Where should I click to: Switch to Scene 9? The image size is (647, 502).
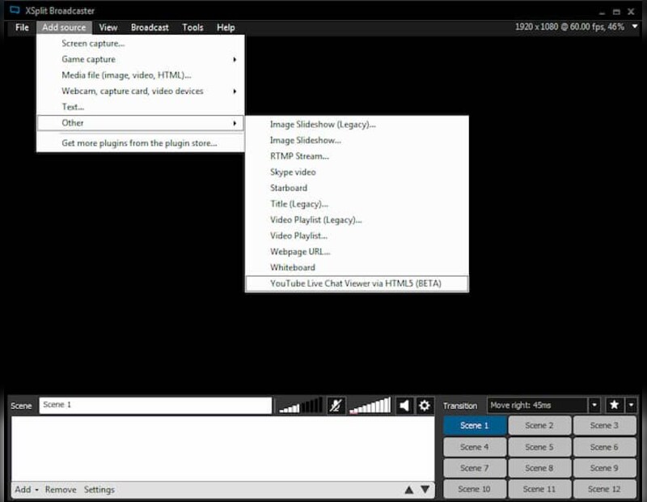point(604,468)
